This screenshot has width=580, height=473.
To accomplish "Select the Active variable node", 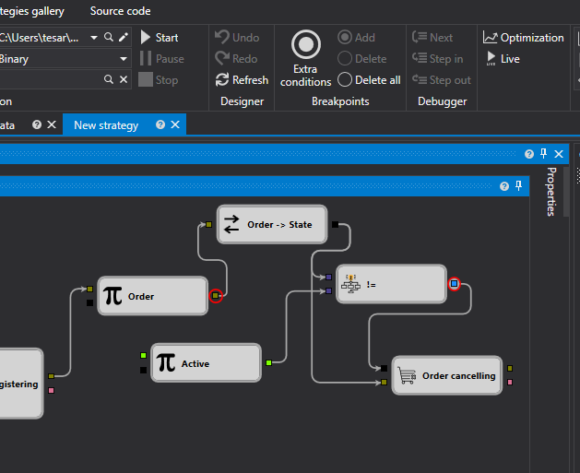I will tap(206, 363).
